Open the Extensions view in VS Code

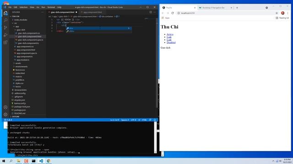tap(5, 42)
